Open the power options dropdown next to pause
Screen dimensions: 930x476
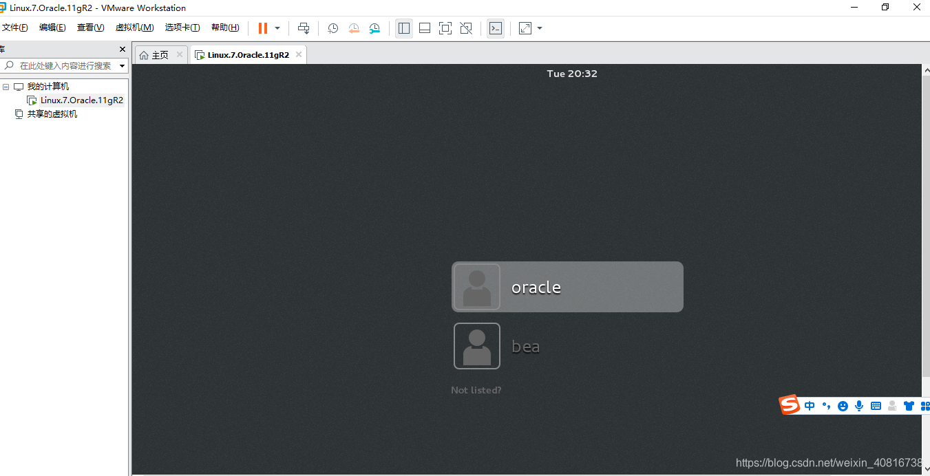pyautogui.click(x=277, y=28)
